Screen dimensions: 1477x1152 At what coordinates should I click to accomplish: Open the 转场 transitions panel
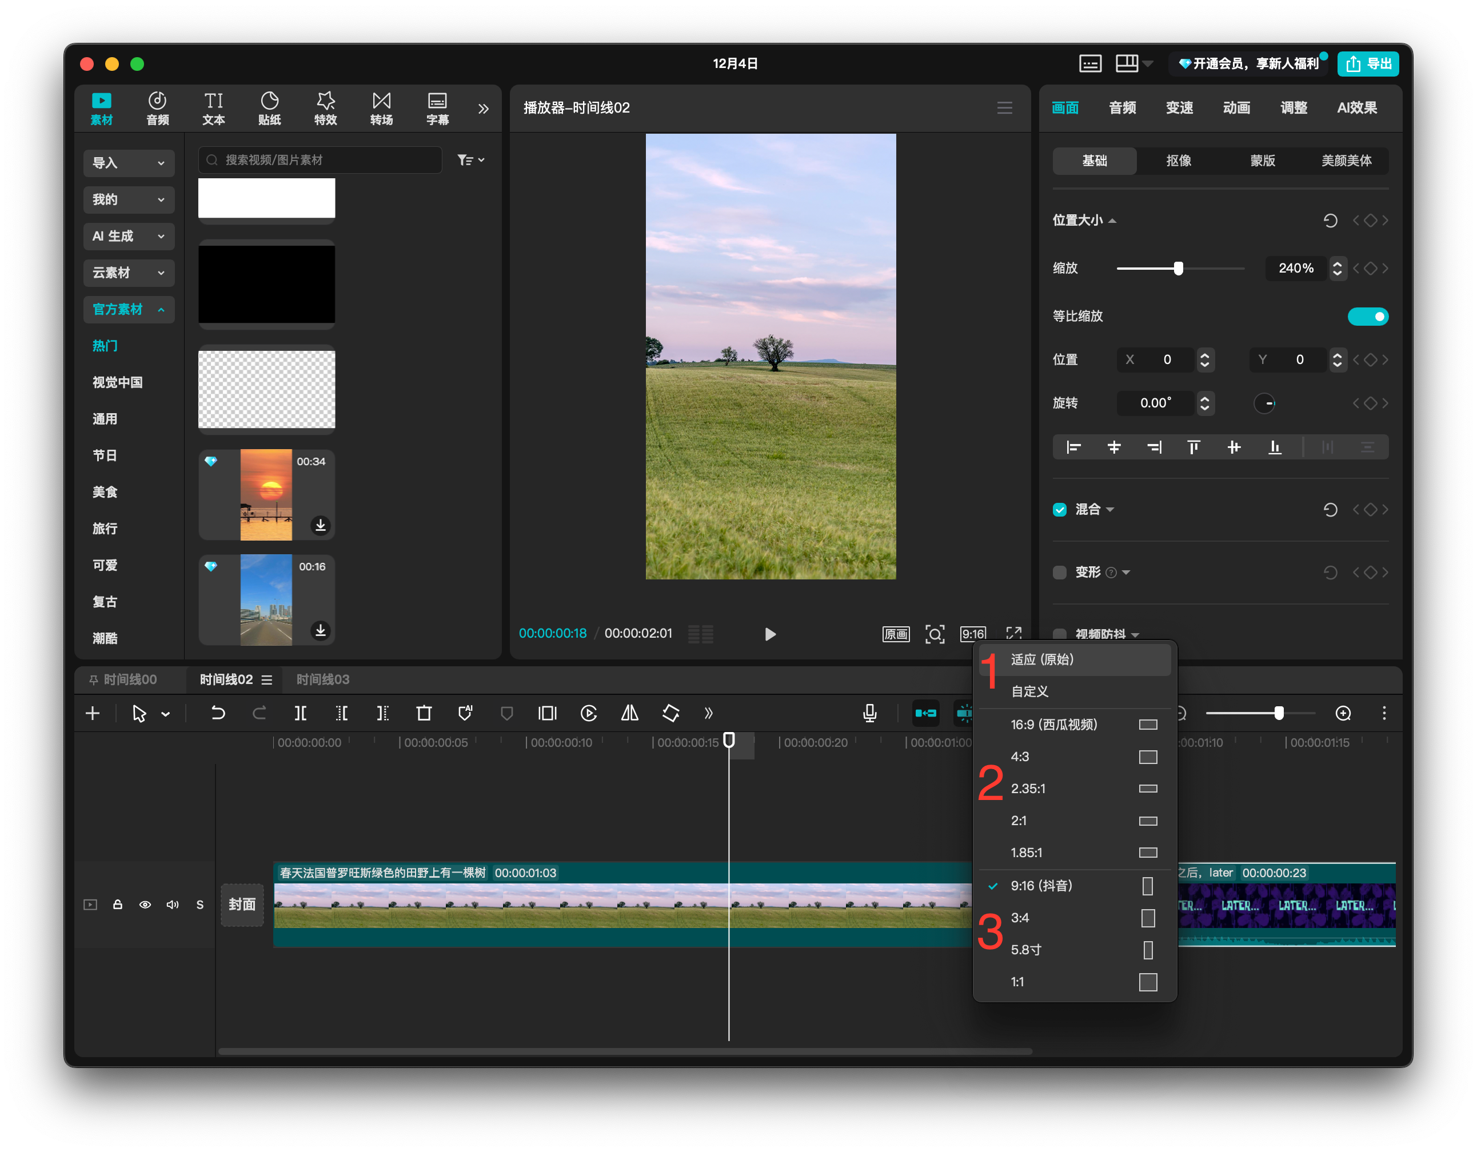[x=382, y=109]
